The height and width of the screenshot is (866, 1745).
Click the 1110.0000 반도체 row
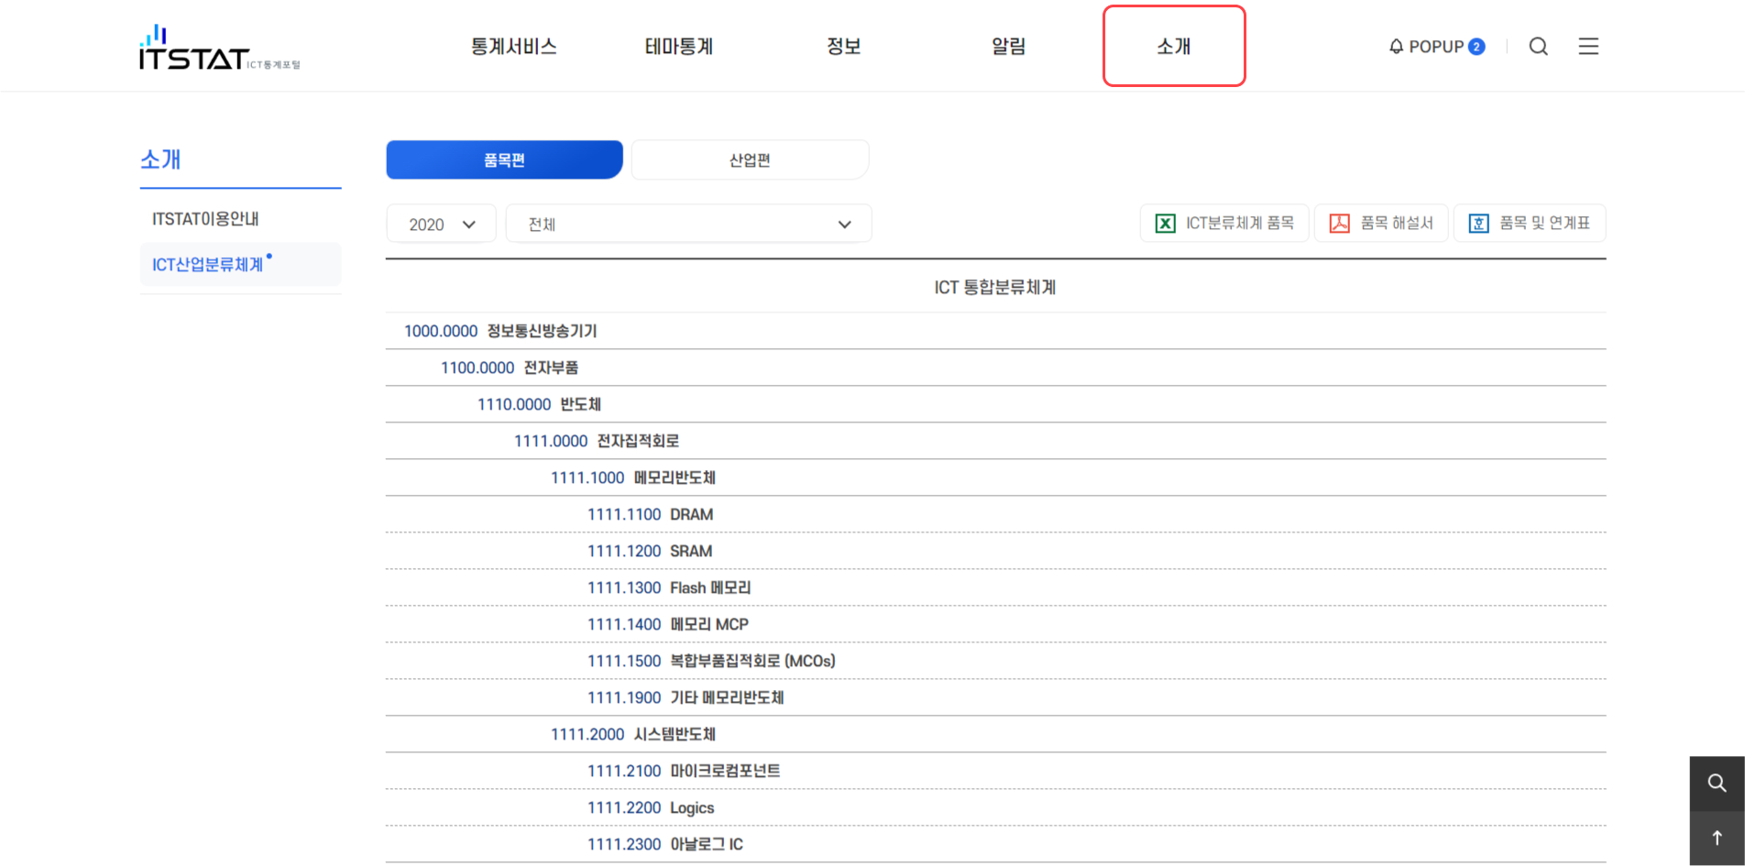coord(995,404)
